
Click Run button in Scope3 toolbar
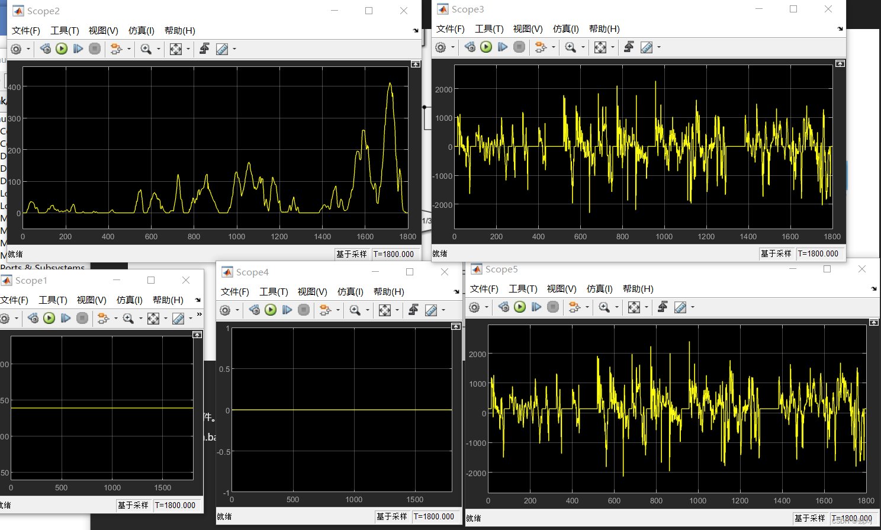[486, 47]
